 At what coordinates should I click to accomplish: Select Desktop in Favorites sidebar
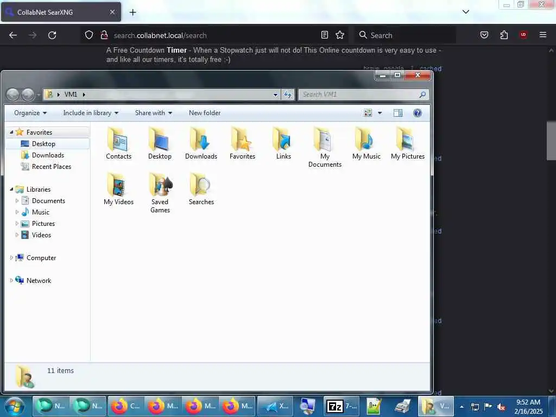coord(43,143)
